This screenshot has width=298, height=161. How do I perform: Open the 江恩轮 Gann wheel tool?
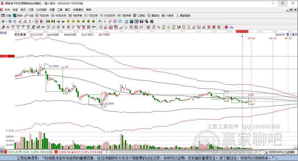tap(139, 15)
